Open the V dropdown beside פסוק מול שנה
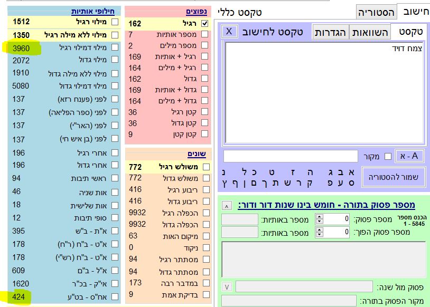The width and height of the screenshot is (430, 307). pos(226,287)
